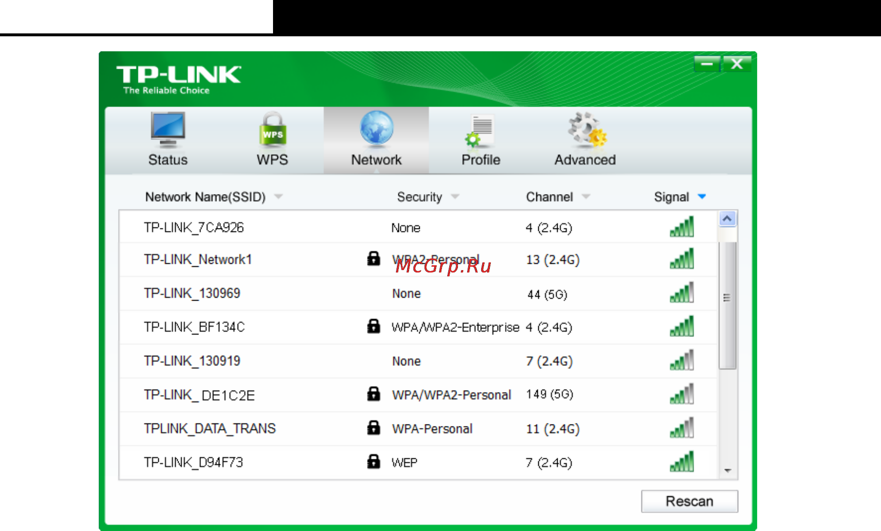881x531 pixels.
Task: Switch to the Status tab label
Action: click(x=167, y=160)
